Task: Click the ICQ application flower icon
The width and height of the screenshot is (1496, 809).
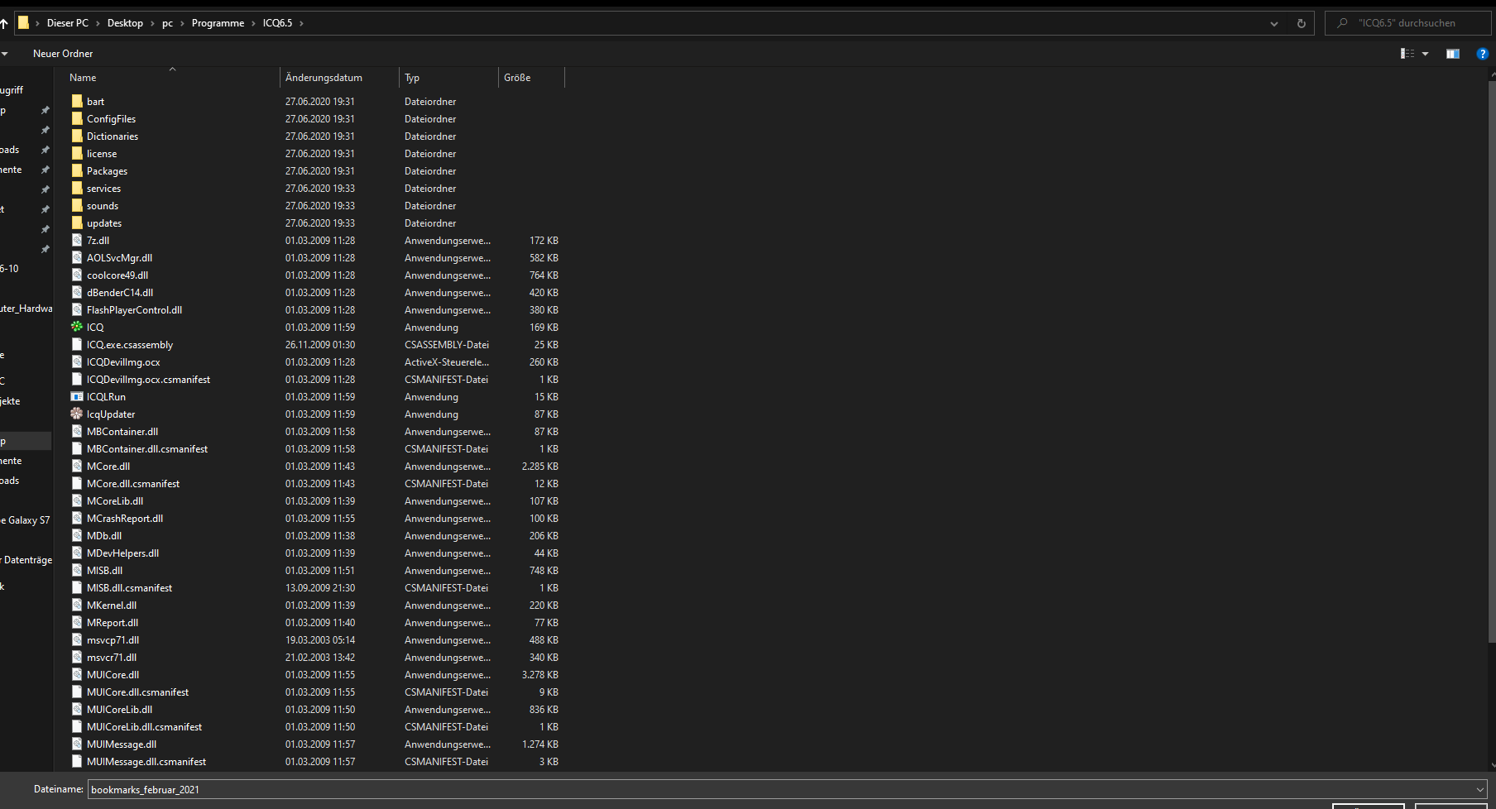Action: coord(77,327)
